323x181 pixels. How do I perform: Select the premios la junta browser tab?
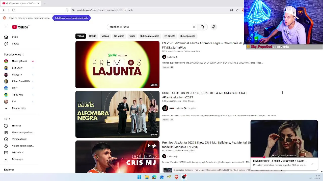21,3
